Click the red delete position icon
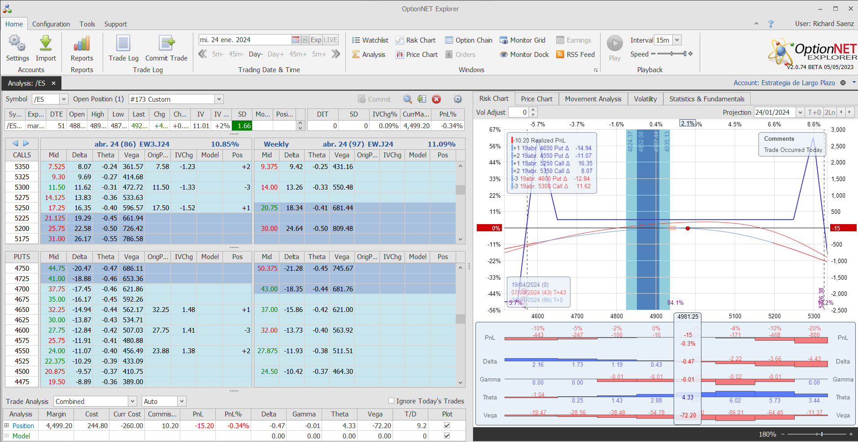This screenshot has width=858, height=442. coord(436,99)
